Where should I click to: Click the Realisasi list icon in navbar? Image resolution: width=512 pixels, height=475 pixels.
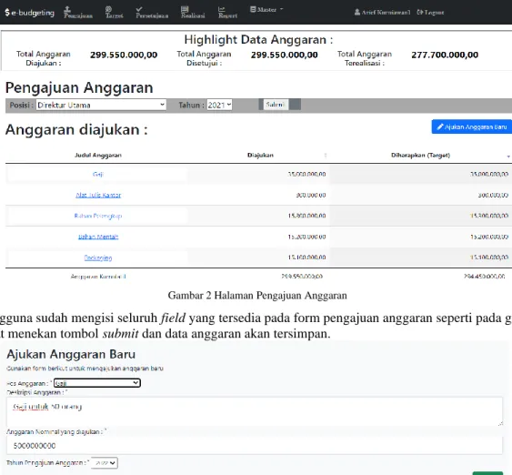(185, 9)
